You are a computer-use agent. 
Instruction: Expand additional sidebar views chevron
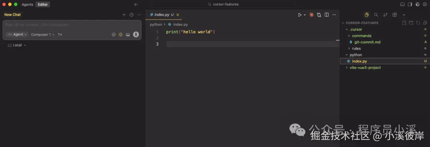pos(404,15)
